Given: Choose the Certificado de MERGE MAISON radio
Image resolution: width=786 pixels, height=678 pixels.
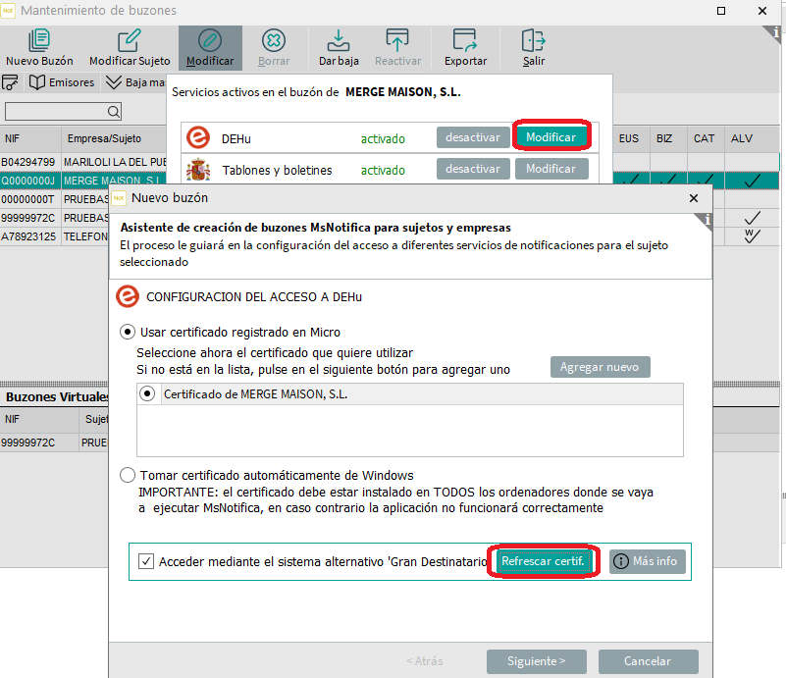Looking at the screenshot, I should (148, 393).
